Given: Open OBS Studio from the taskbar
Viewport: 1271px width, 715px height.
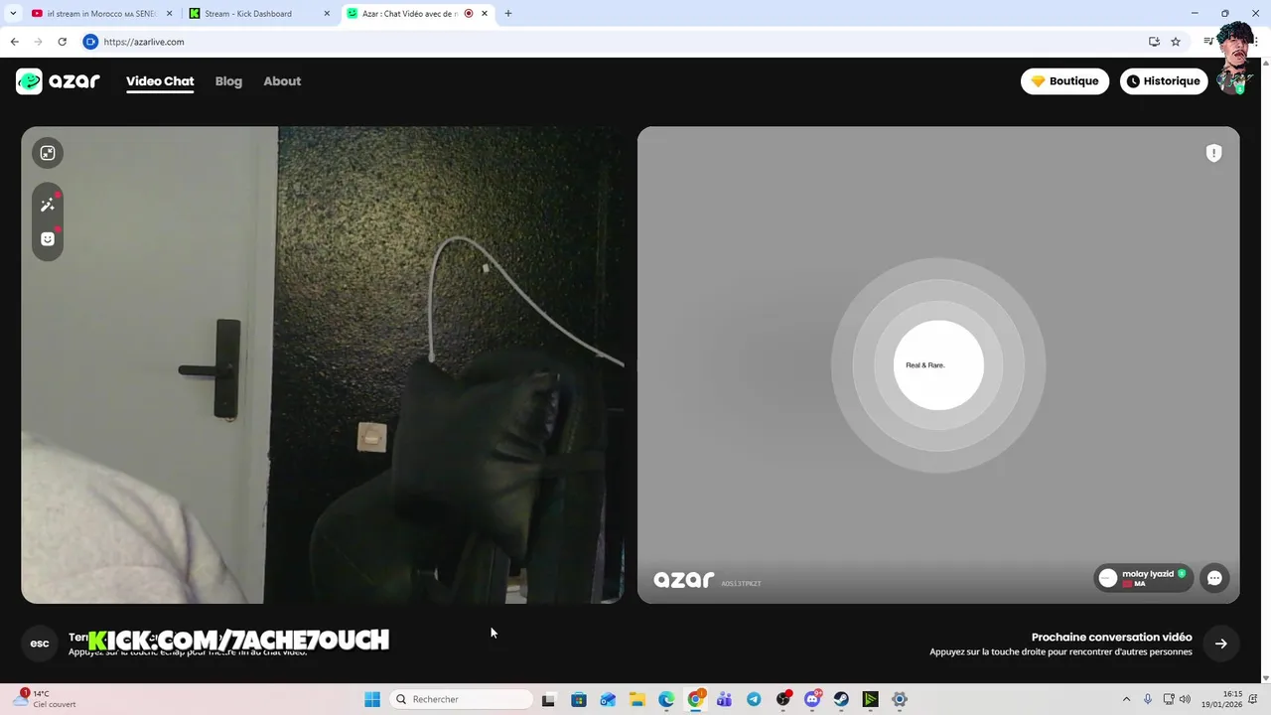Looking at the screenshot, I should pos(783,699).
